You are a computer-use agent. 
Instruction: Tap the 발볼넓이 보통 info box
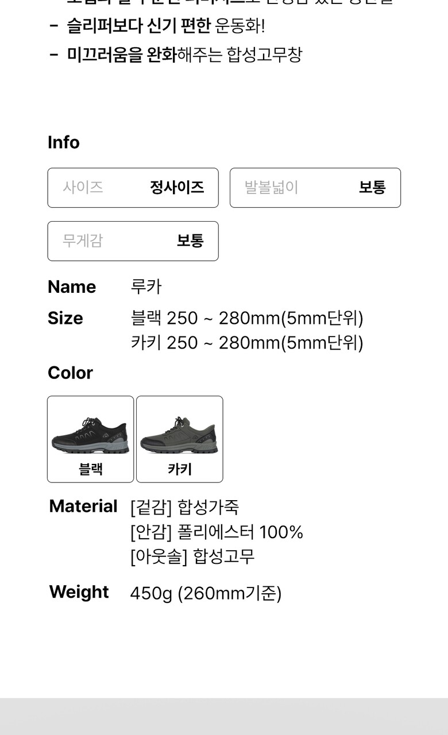click(315, 188)
